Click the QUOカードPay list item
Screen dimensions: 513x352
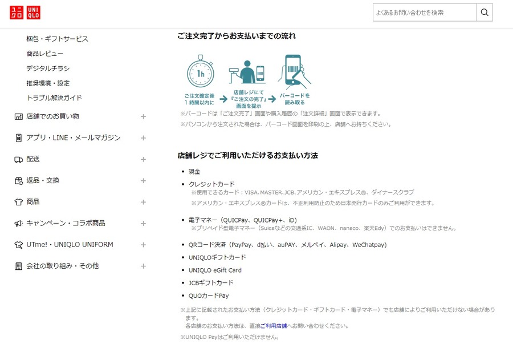[x=209, y=296]
